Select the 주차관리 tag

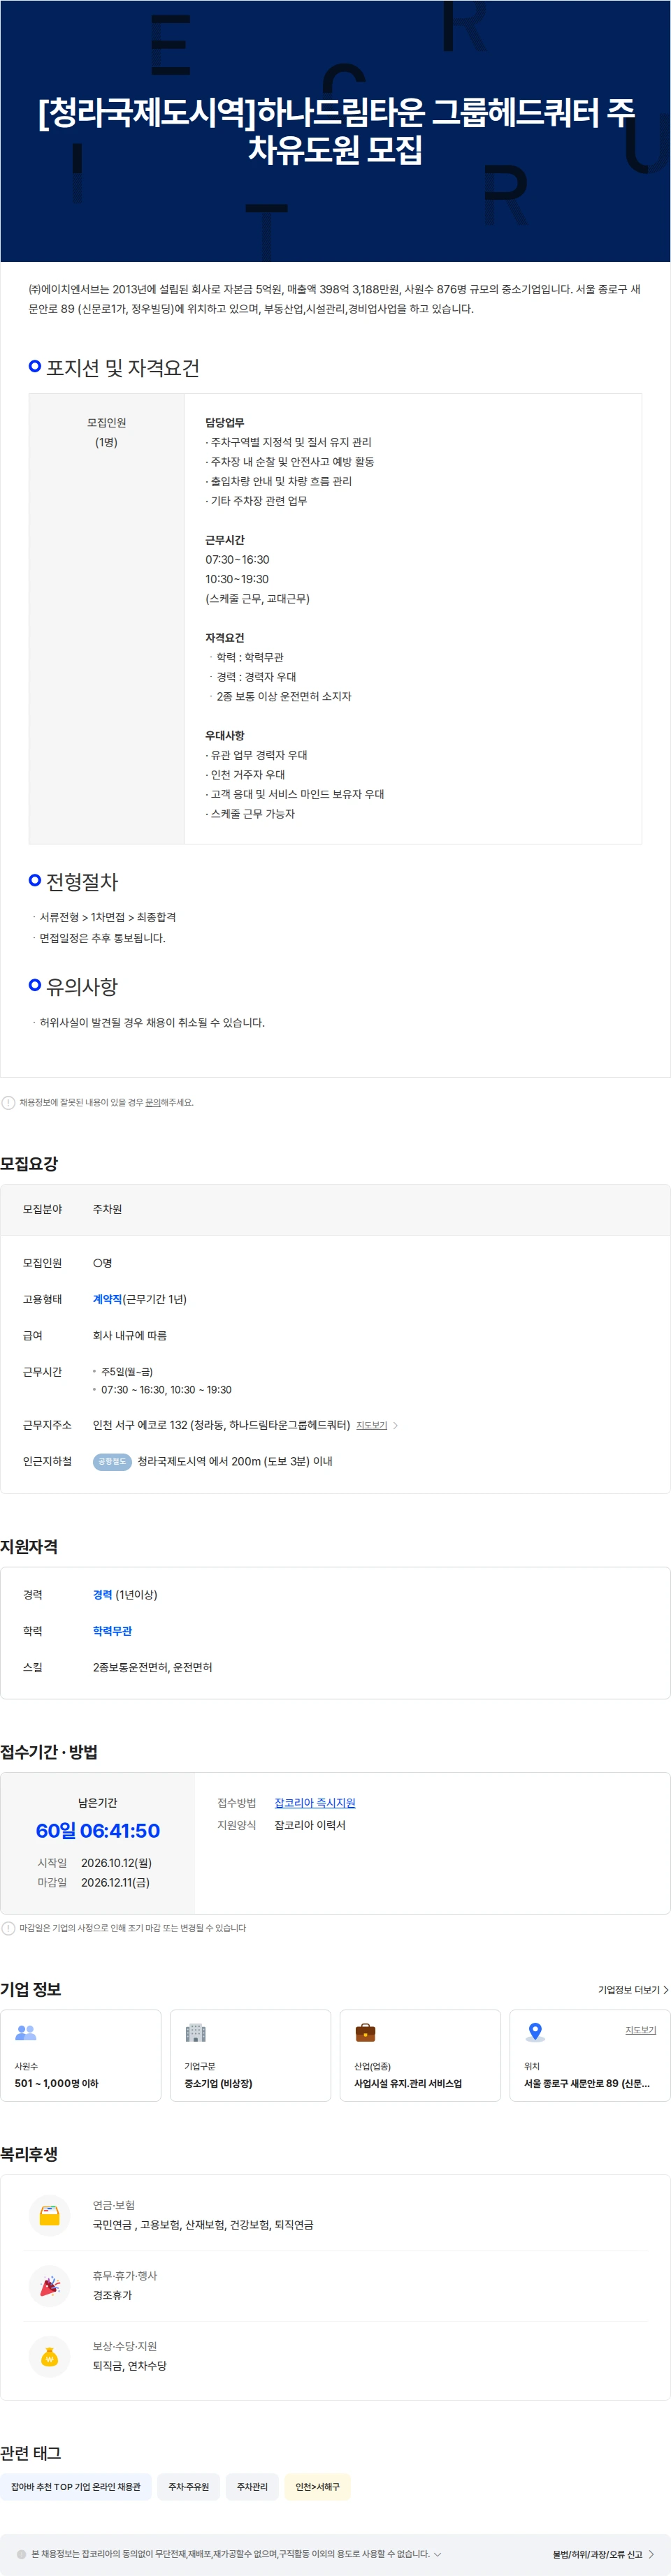click(252, 2487)
